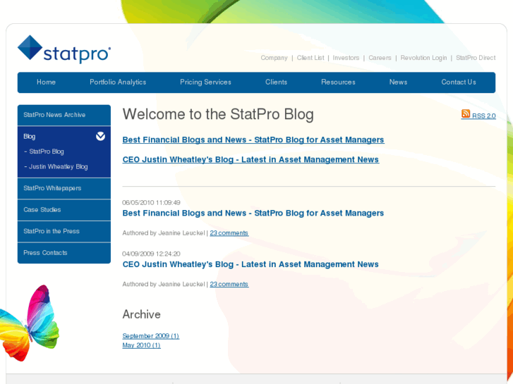Open StatPro in the Press sidebar item

[x=64, y=231]
